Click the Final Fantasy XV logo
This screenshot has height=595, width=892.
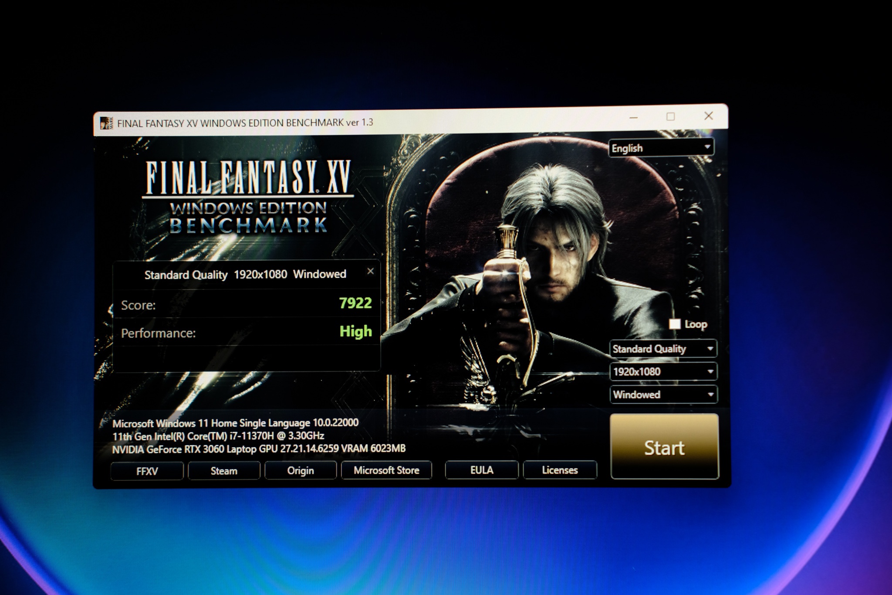(x=248, y=178)
